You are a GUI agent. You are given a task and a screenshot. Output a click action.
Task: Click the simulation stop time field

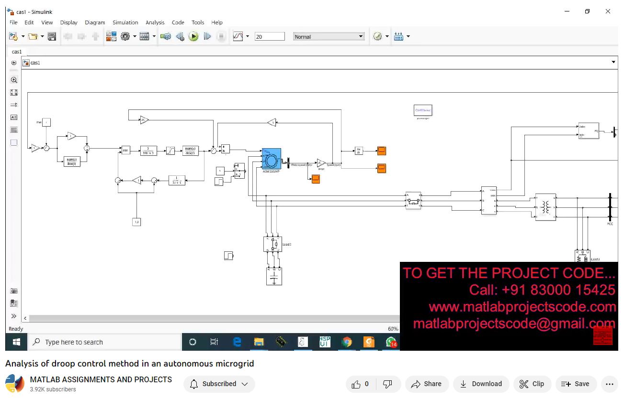tap(270, 36)
